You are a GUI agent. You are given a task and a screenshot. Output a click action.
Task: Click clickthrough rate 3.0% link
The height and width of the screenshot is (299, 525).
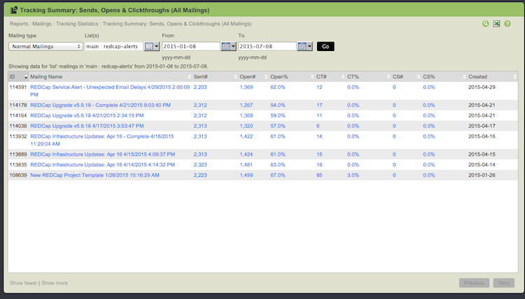point(353,175)
